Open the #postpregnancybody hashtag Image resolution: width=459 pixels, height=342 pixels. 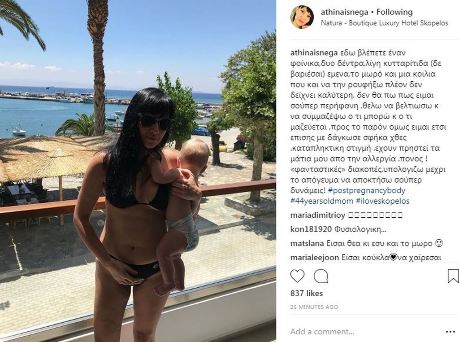point(367,190)
